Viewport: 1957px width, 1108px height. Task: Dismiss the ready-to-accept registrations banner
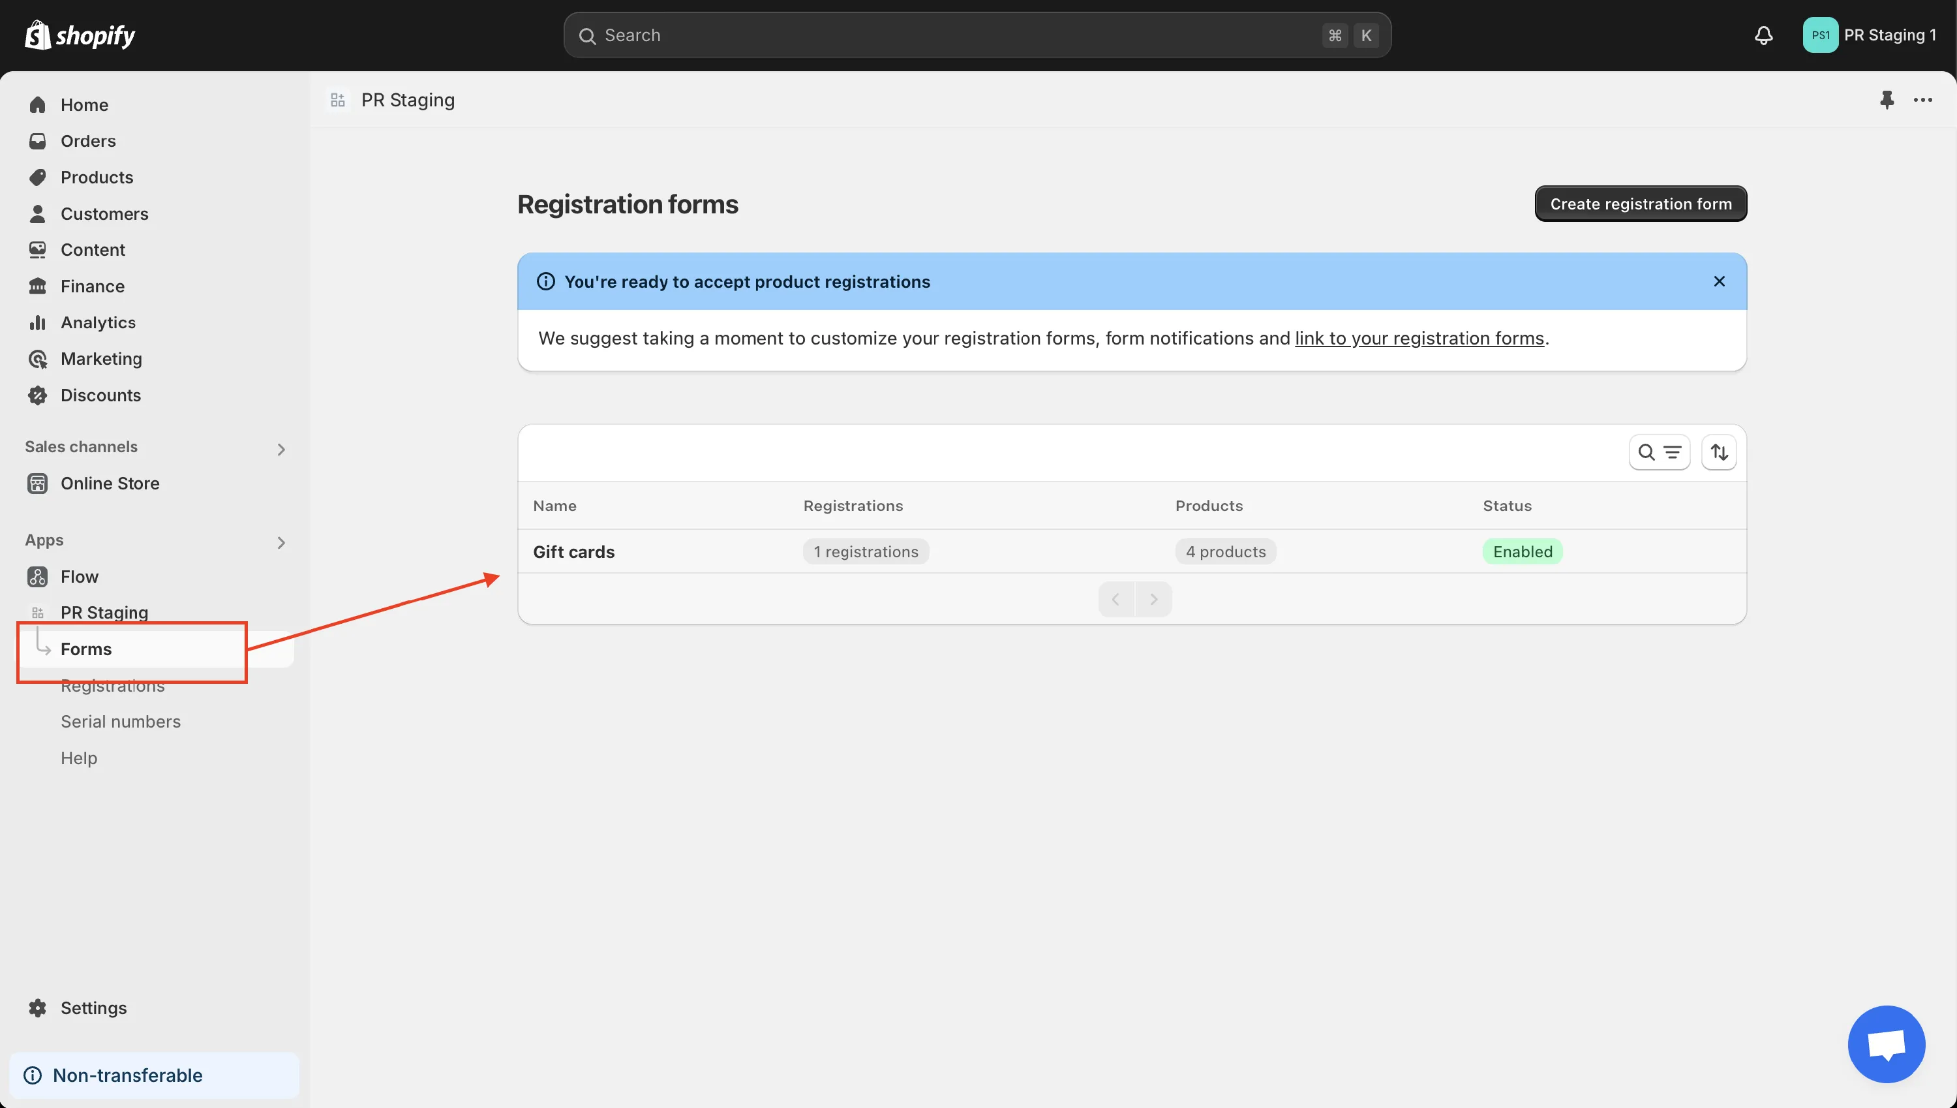point(1719,281)
